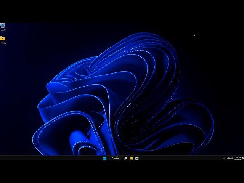
Task: Show hidden system tray icons
Action: pos(224,159)
